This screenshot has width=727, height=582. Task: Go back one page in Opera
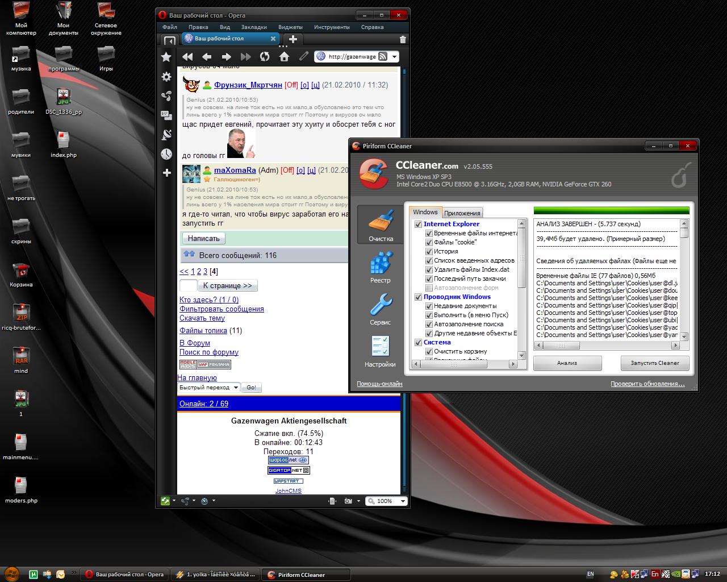207,56
